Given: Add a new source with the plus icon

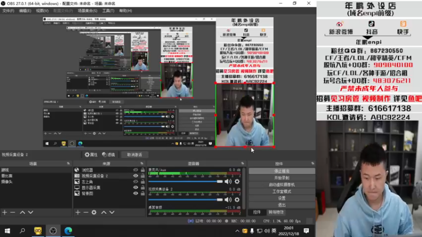Looking at the screenshot, I should point(78,212).
